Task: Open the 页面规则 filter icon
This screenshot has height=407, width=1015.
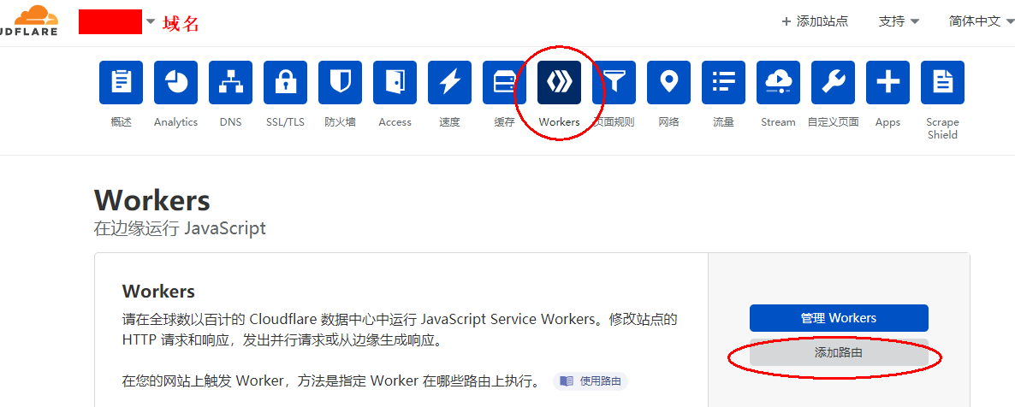Action: pos(614,82)
